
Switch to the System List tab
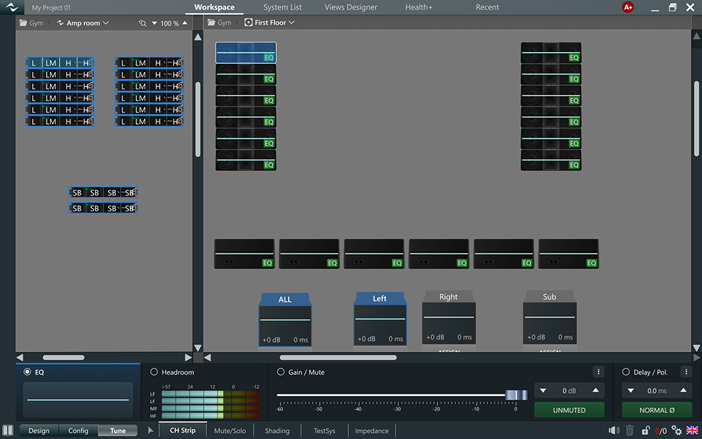pyautogui.click(x=282, y=8)
